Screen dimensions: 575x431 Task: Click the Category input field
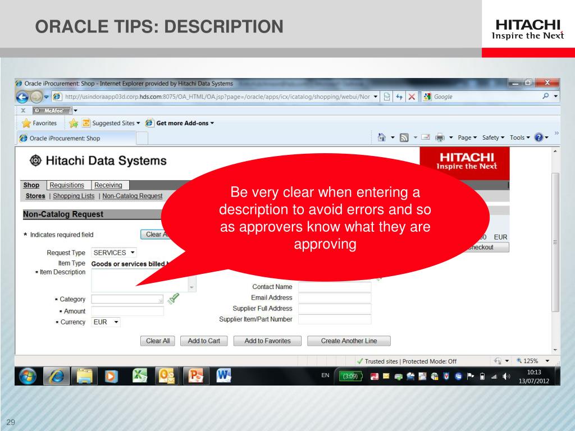coord(127,299)
